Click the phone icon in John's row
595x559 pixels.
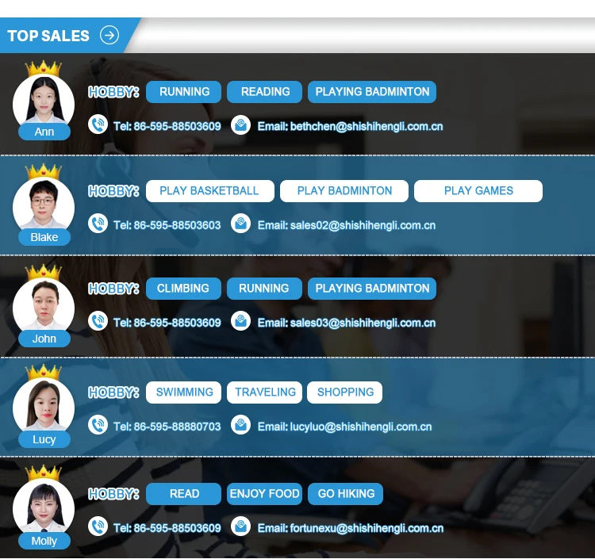[98, 321]
